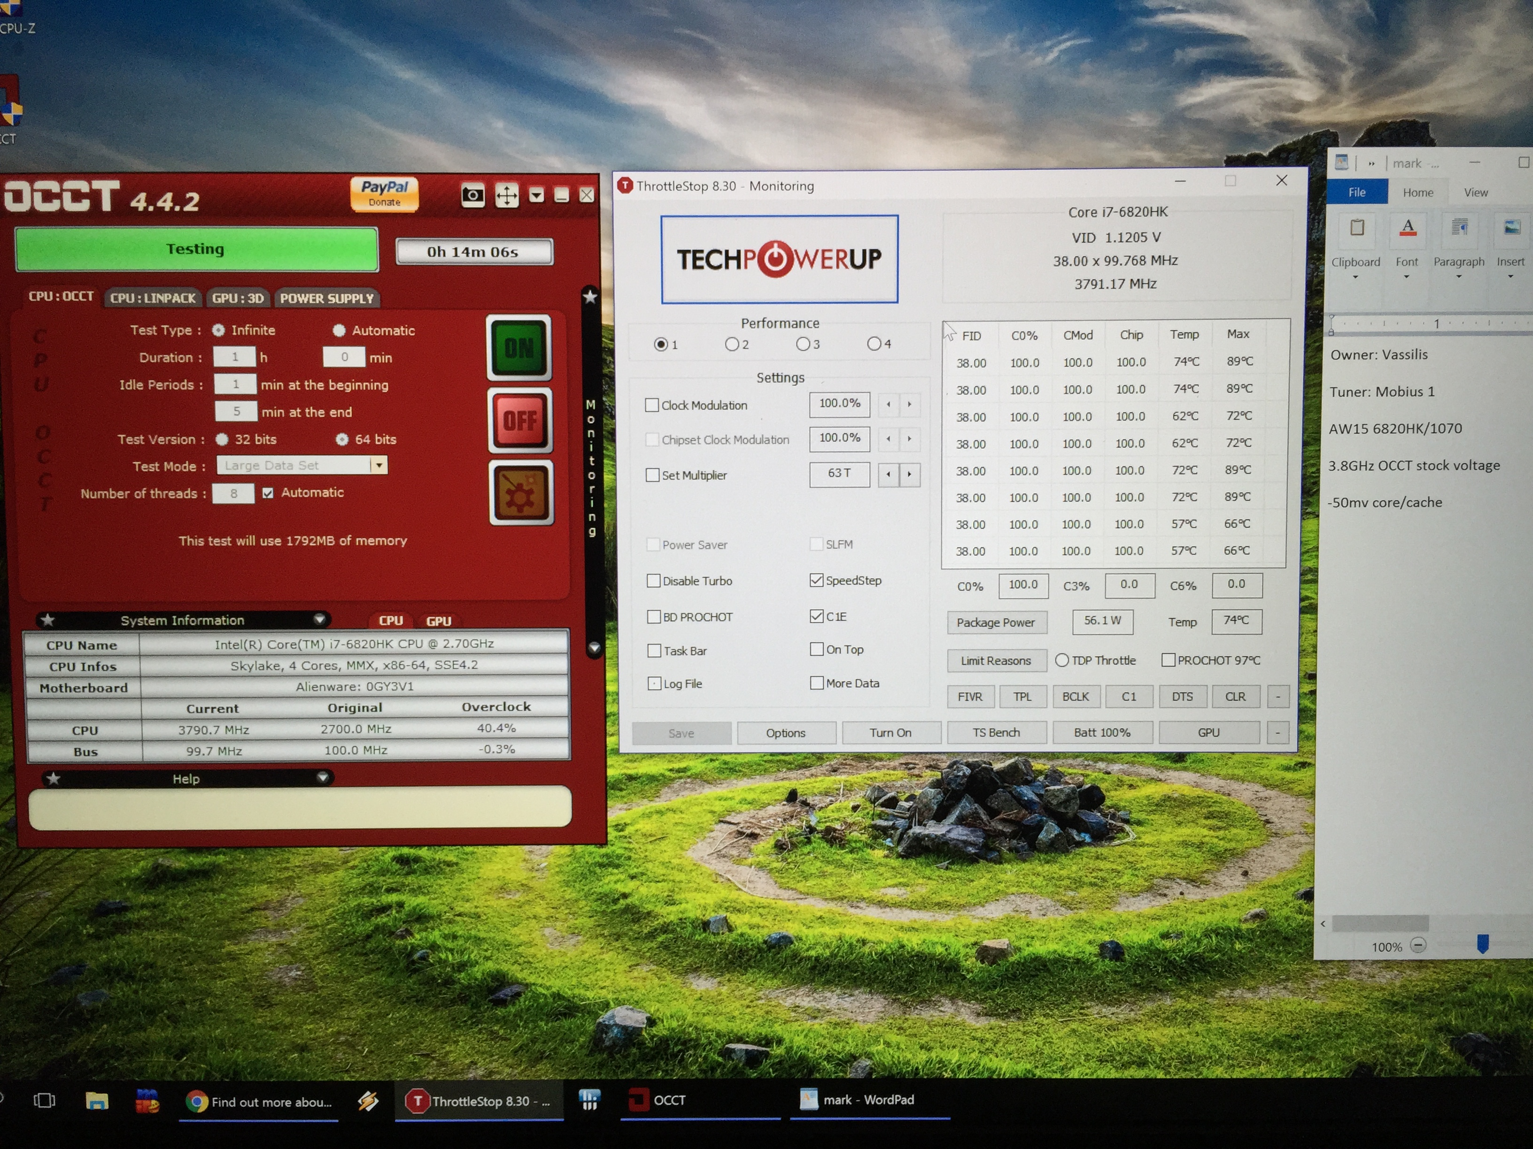Image resolution: width=1533 pixels, height=1149 pixels.
Task: Switch to the GPU:3D tab
Action: 238,299
